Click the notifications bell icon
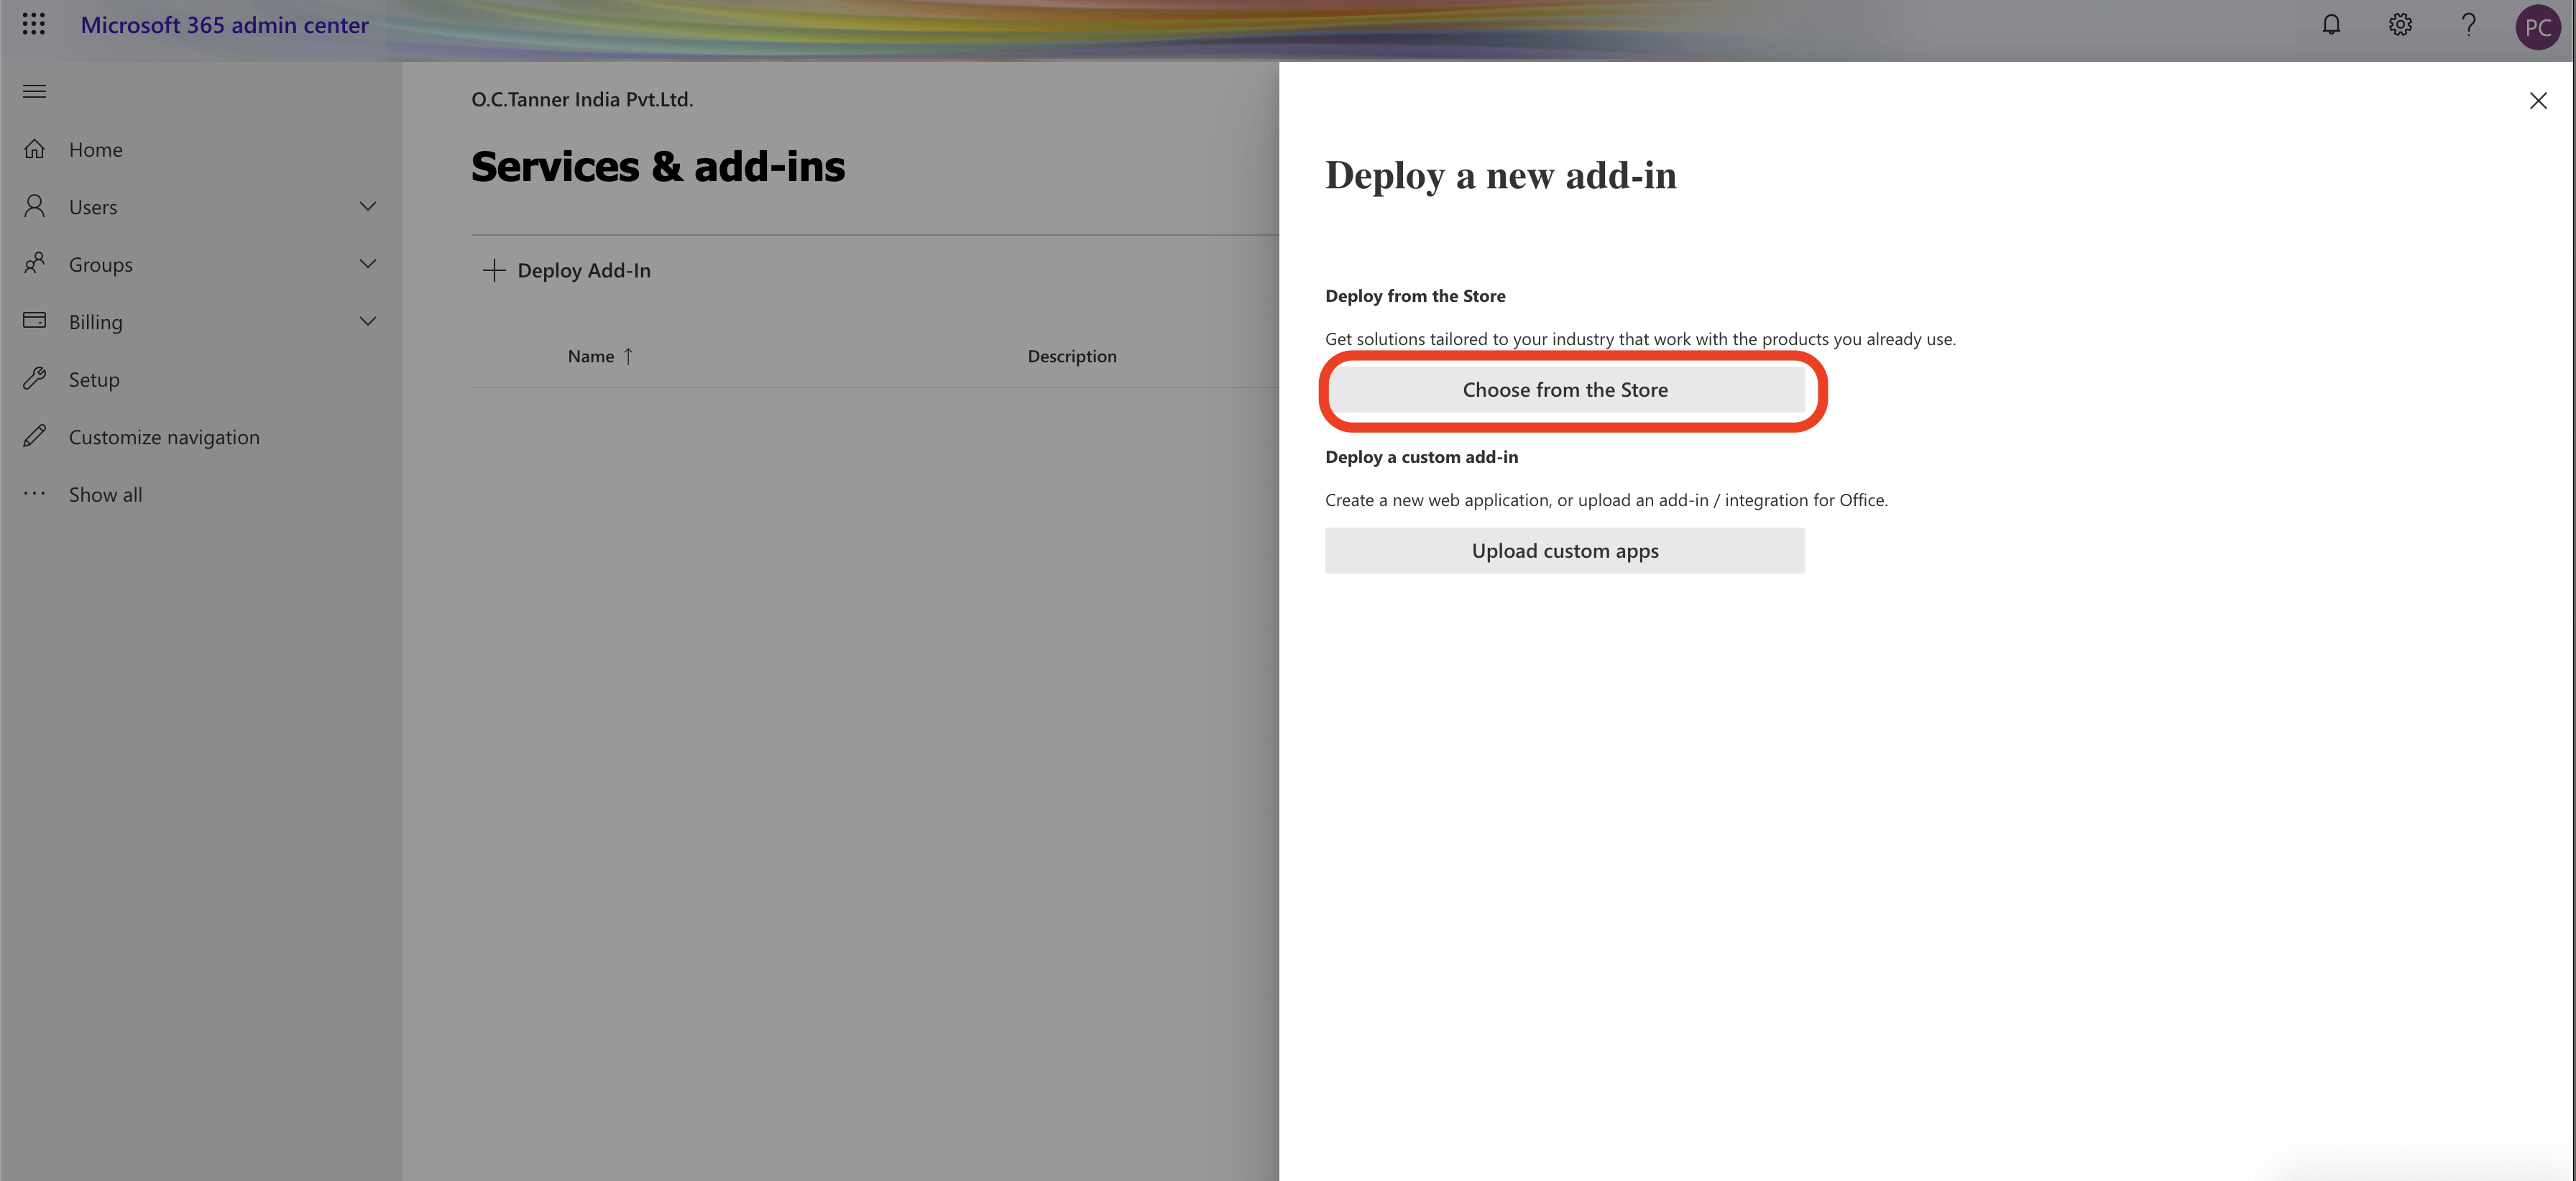The width and height of the screenshot is (2576, 1181). tap(2330, 25)
